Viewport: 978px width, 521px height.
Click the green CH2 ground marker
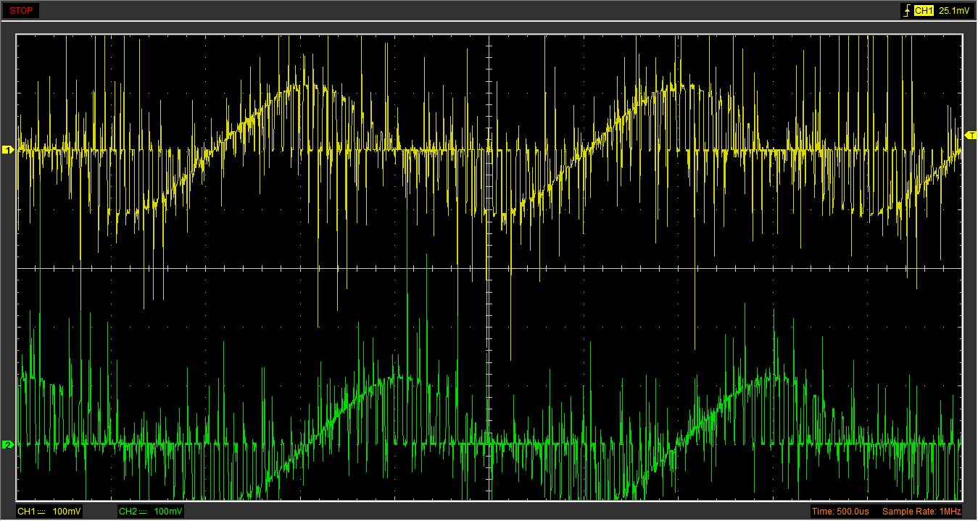(9, 444)
